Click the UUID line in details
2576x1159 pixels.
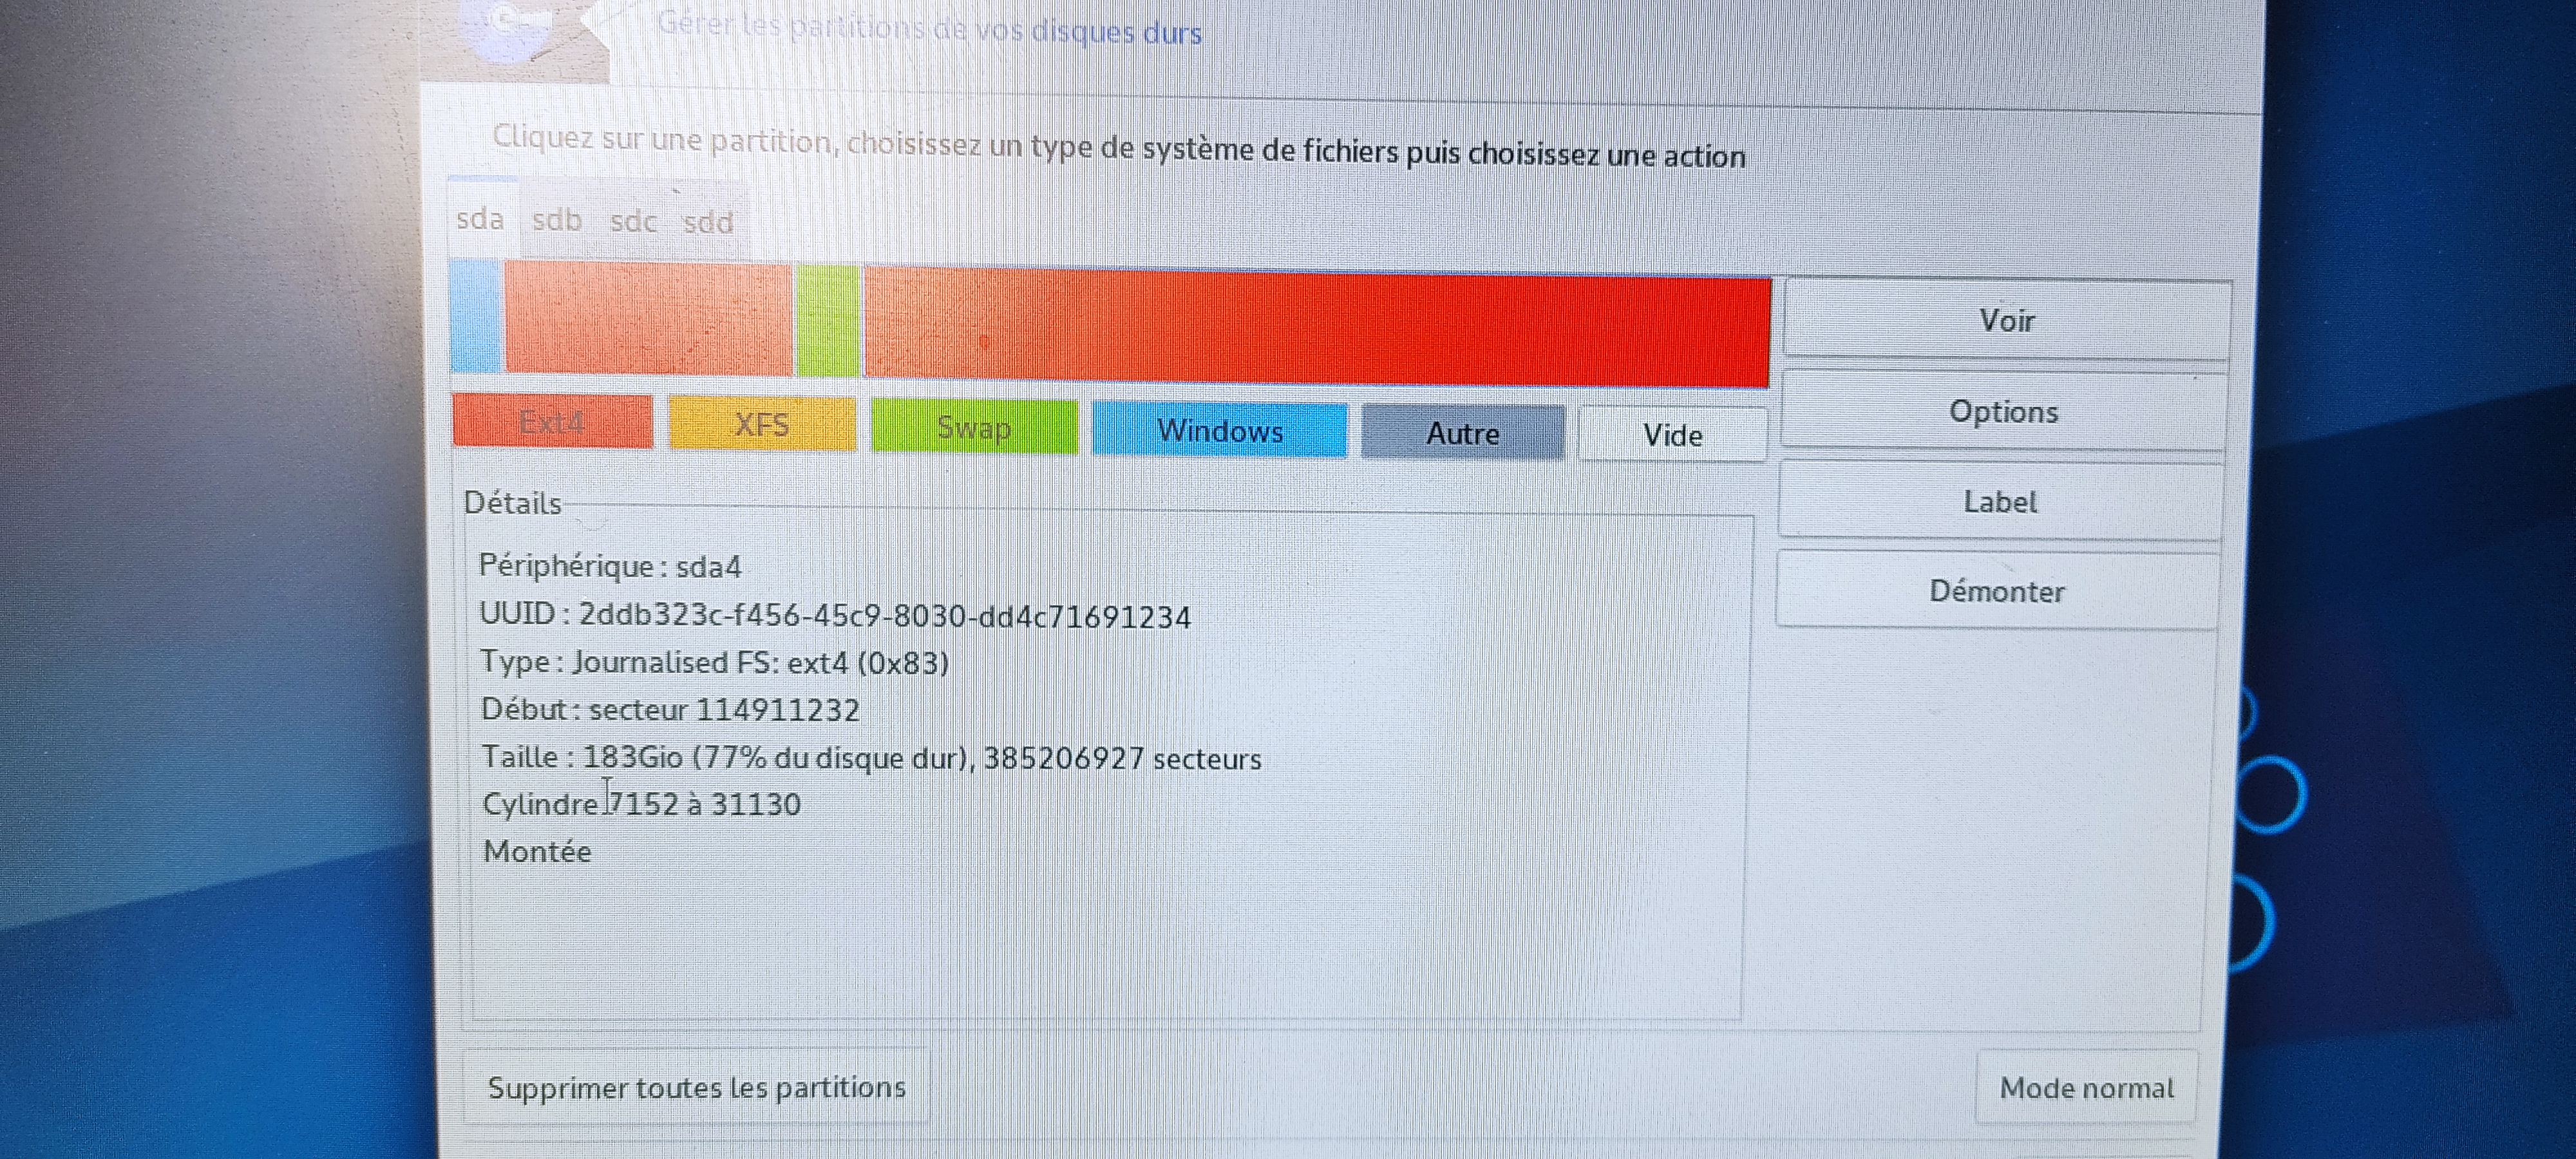(835, 615)
